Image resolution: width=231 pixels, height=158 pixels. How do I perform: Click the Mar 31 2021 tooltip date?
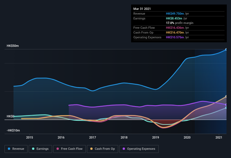click(x=142, y=9)
